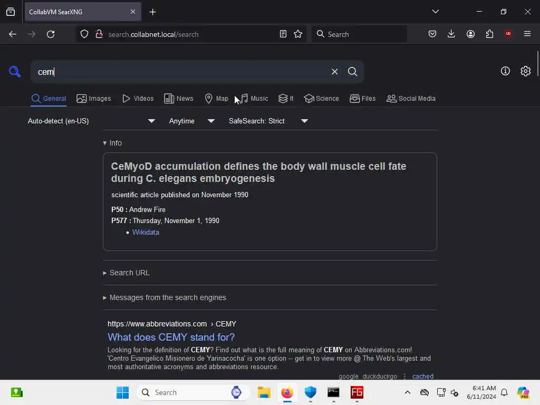Switch to Videos search tab
540x405 pixels.
[x=138, y=99]
